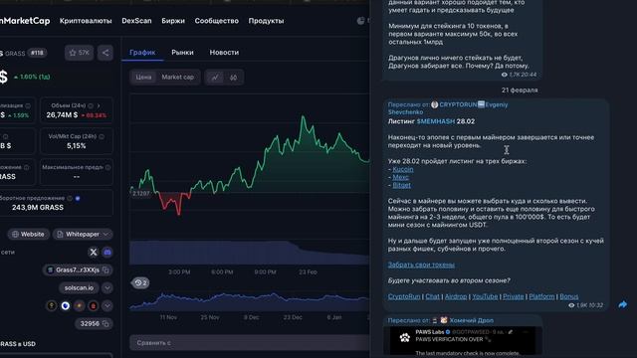This screenshot has width=637, height=358.
Task: Click the PAWS Labs avatar in forwarded post
Action: (405, 337)
